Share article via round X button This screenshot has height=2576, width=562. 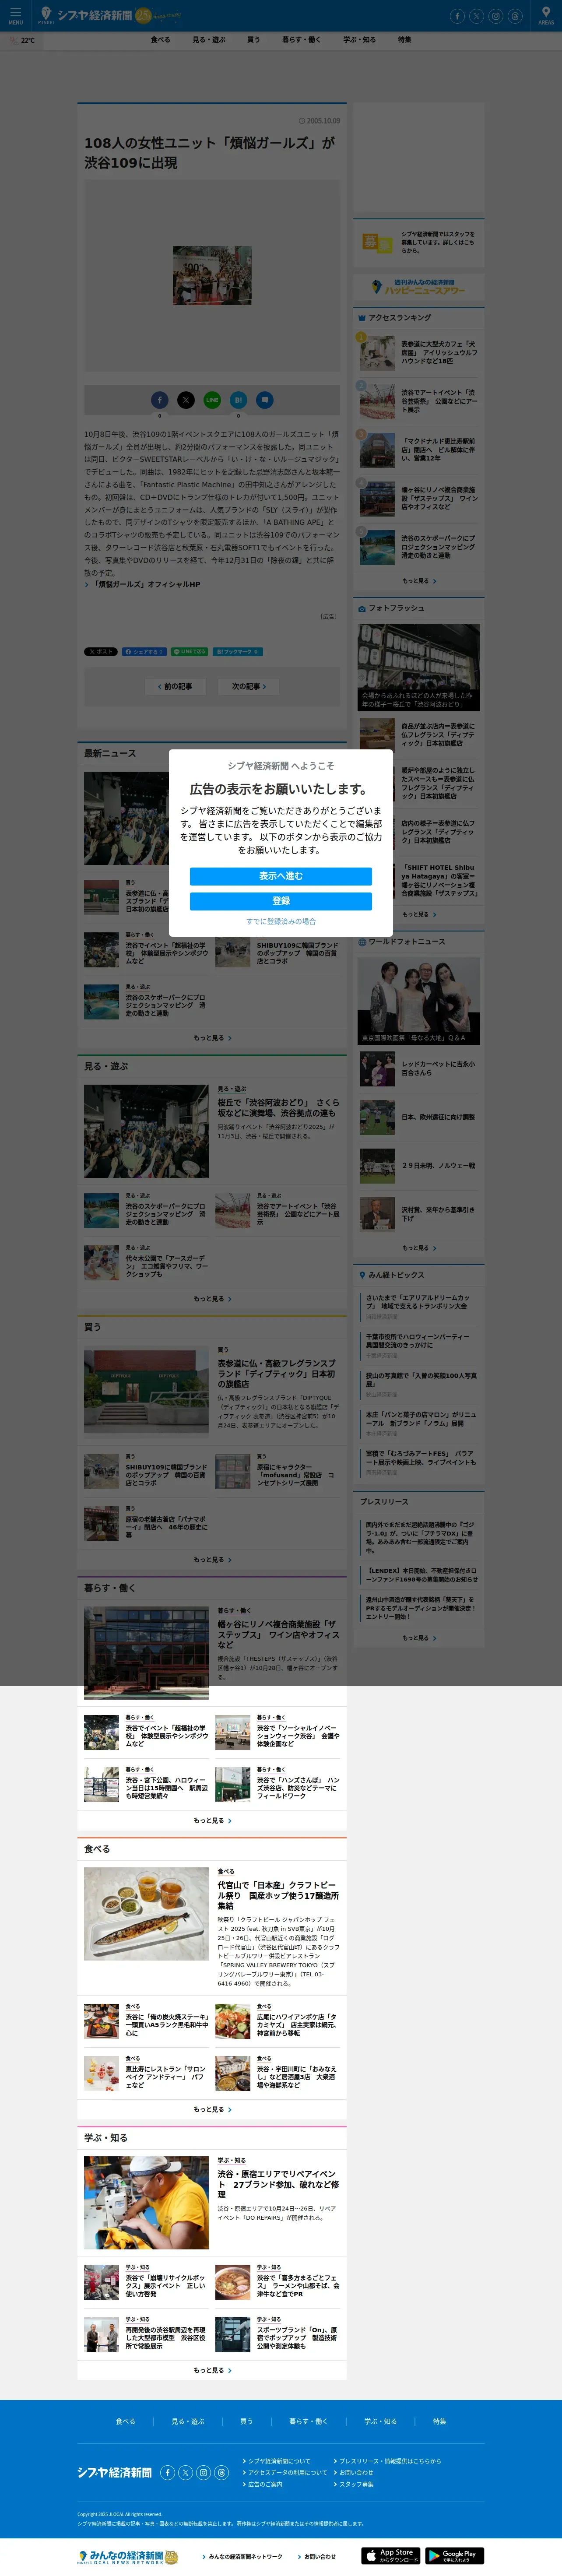pos(186,399)
